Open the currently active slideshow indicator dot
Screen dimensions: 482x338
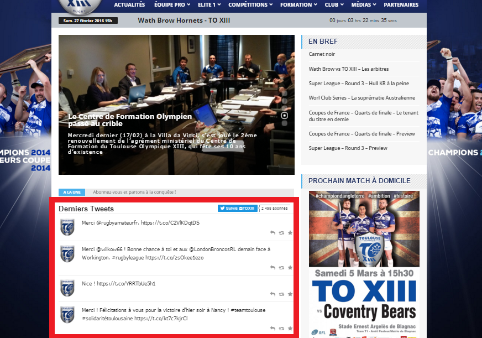click(285, 116)
